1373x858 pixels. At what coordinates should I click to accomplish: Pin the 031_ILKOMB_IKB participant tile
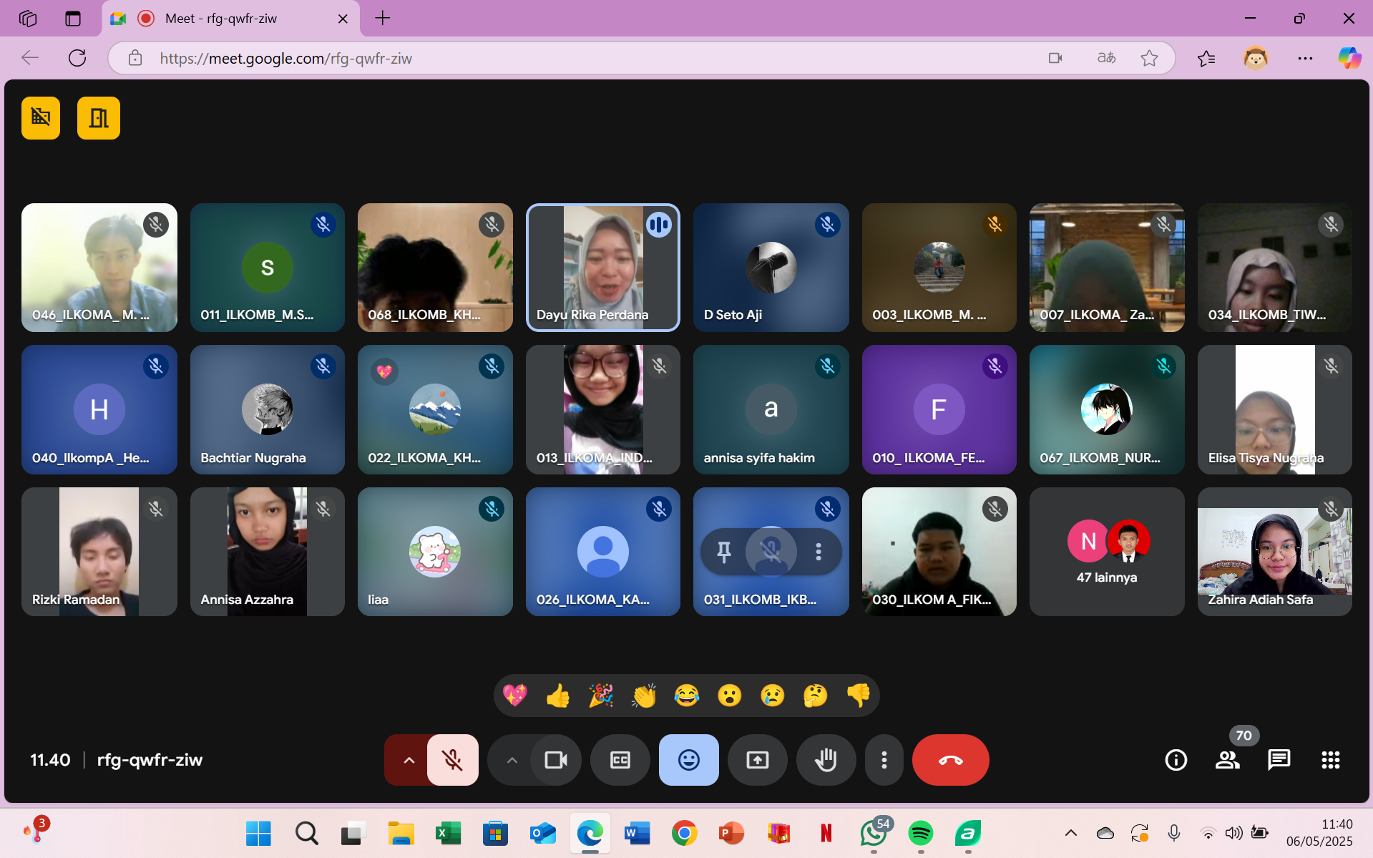point(724,551)
